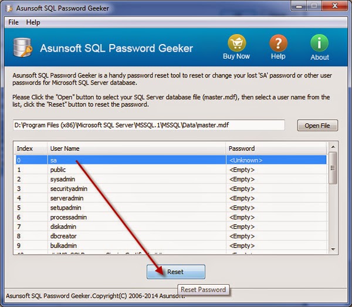The width and height of the screenshot is (352, 307).
Task: Click the Buy Now shopping cart icon
Action: 237,43
